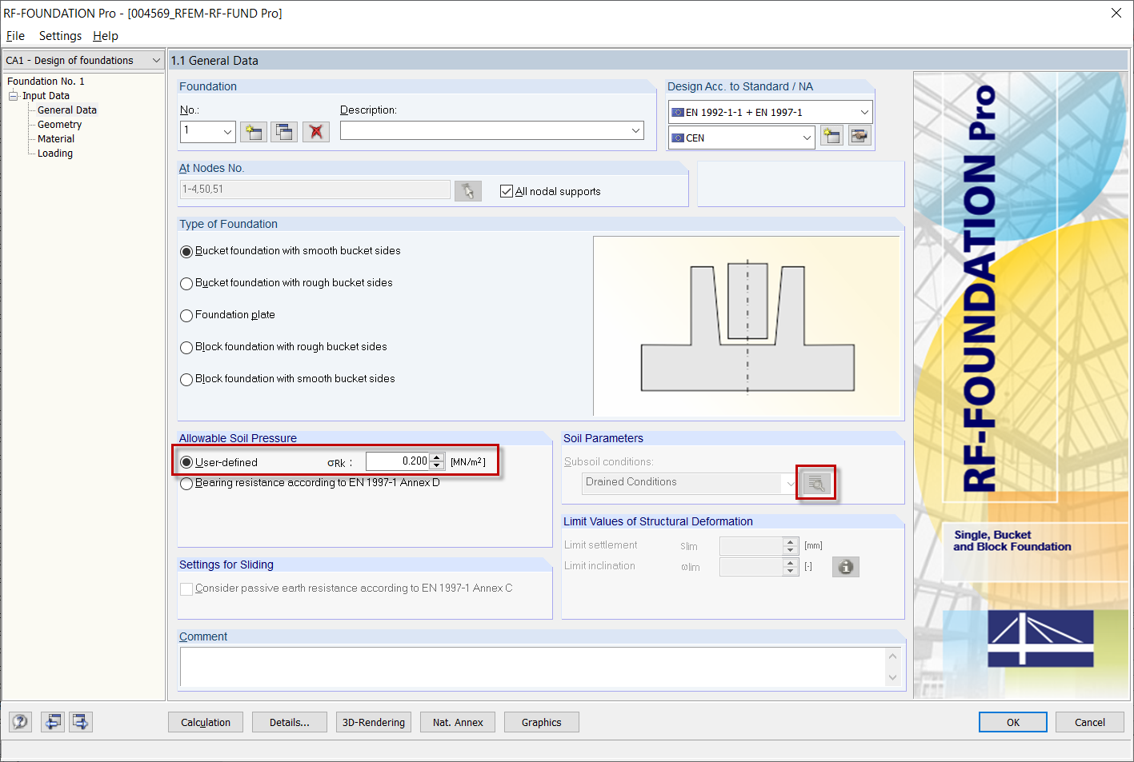Viewport: 1134px width, 762px height.
Task: Open the subsoil conditions library icon
Action: tap(815, 483)
